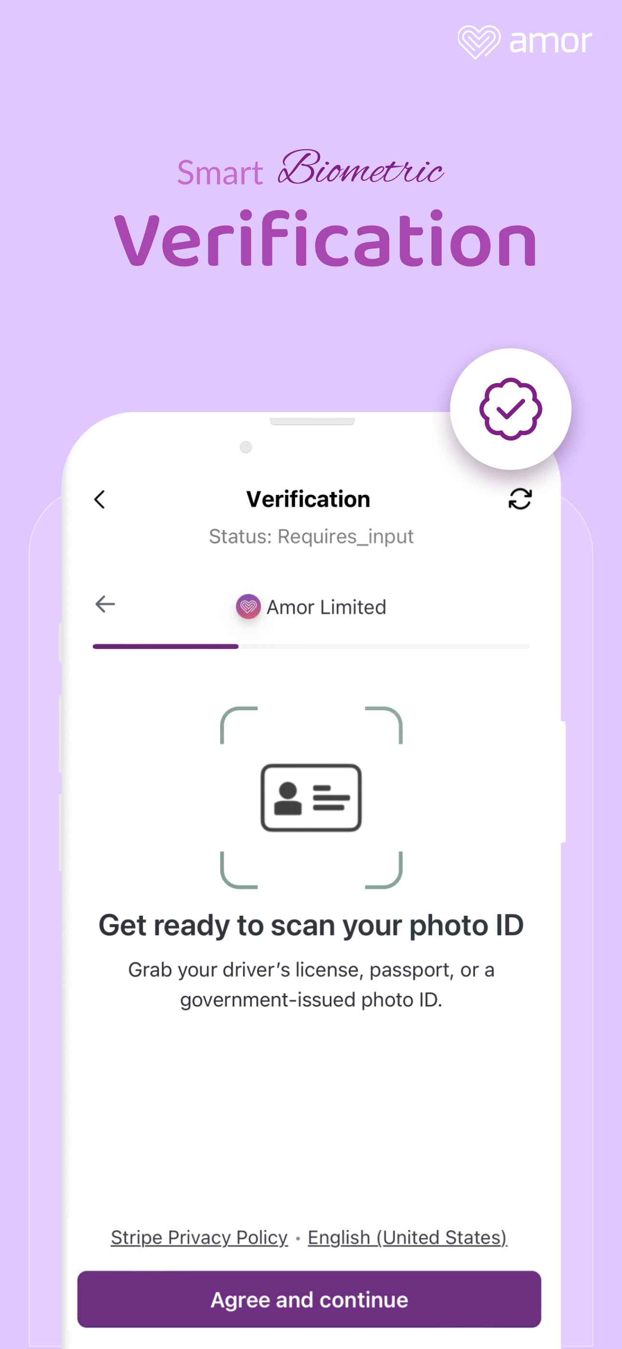The height and width of the screenshot is (1349, 622).
Task: Click the purple verification progress bar
Action: pyautogui.click(x=165, y=646)
